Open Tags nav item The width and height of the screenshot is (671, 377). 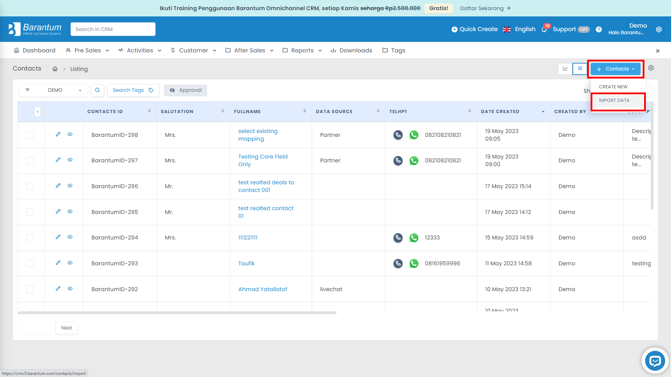click(x=394, y=50)
